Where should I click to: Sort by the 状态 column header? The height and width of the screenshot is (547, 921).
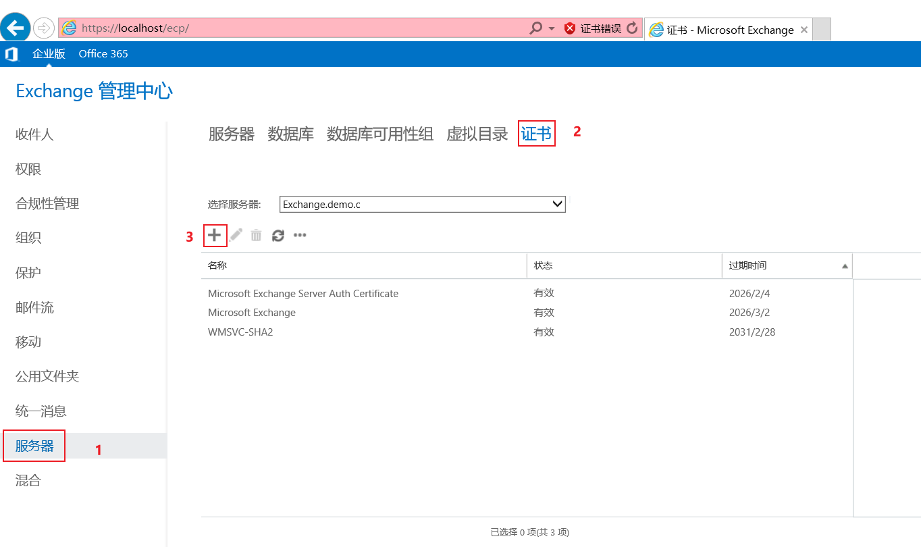click(625, 265)
